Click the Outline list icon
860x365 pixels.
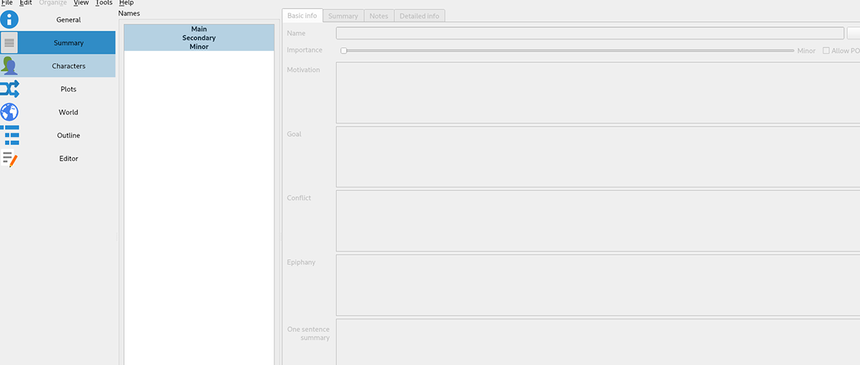click(x=9, y=135)
